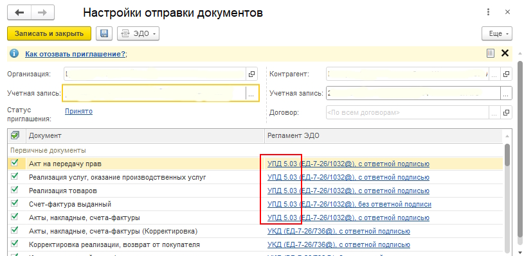
Task: Click the document table vertical scrollbar thumb
Action: (507, 155)
